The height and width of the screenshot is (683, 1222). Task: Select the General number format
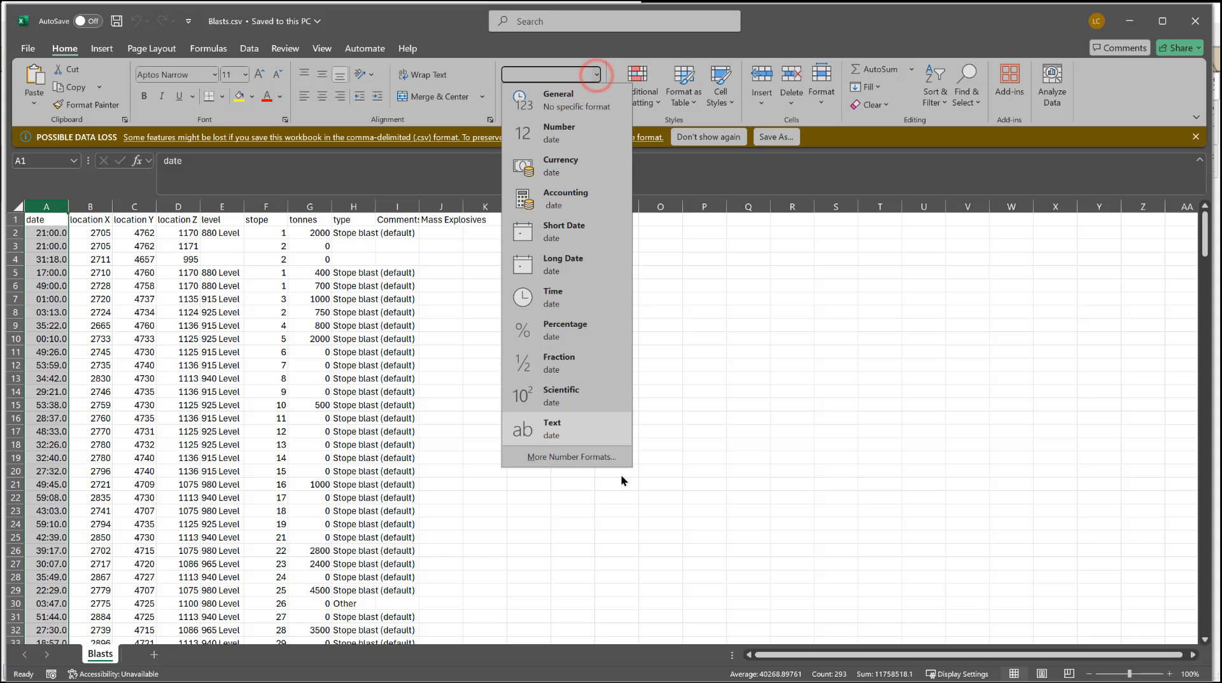566,100
